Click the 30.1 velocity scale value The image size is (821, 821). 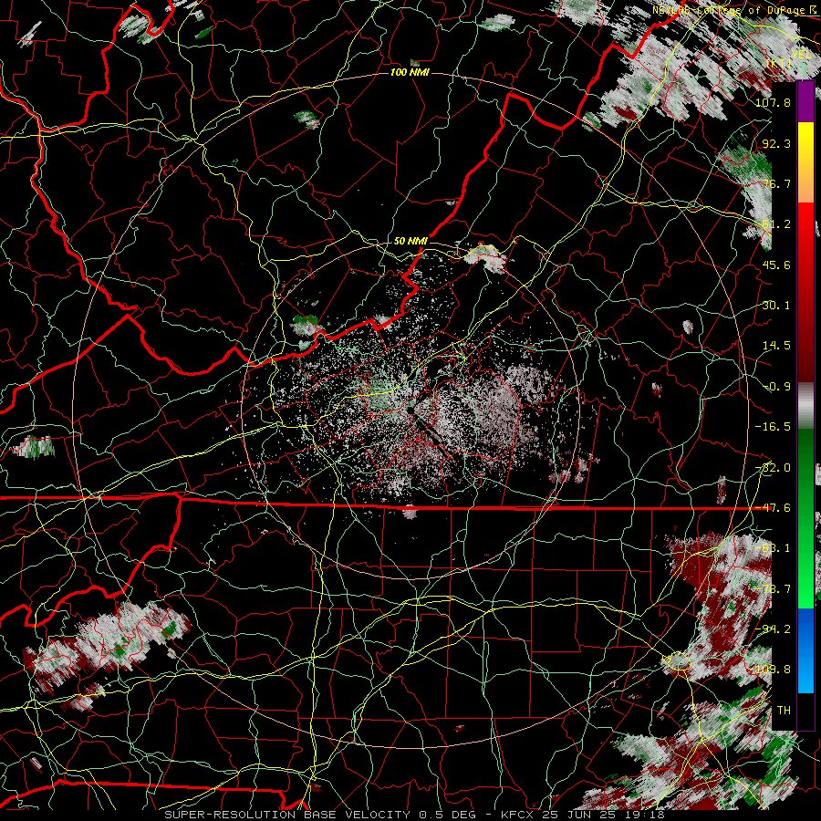click(776, 306)
